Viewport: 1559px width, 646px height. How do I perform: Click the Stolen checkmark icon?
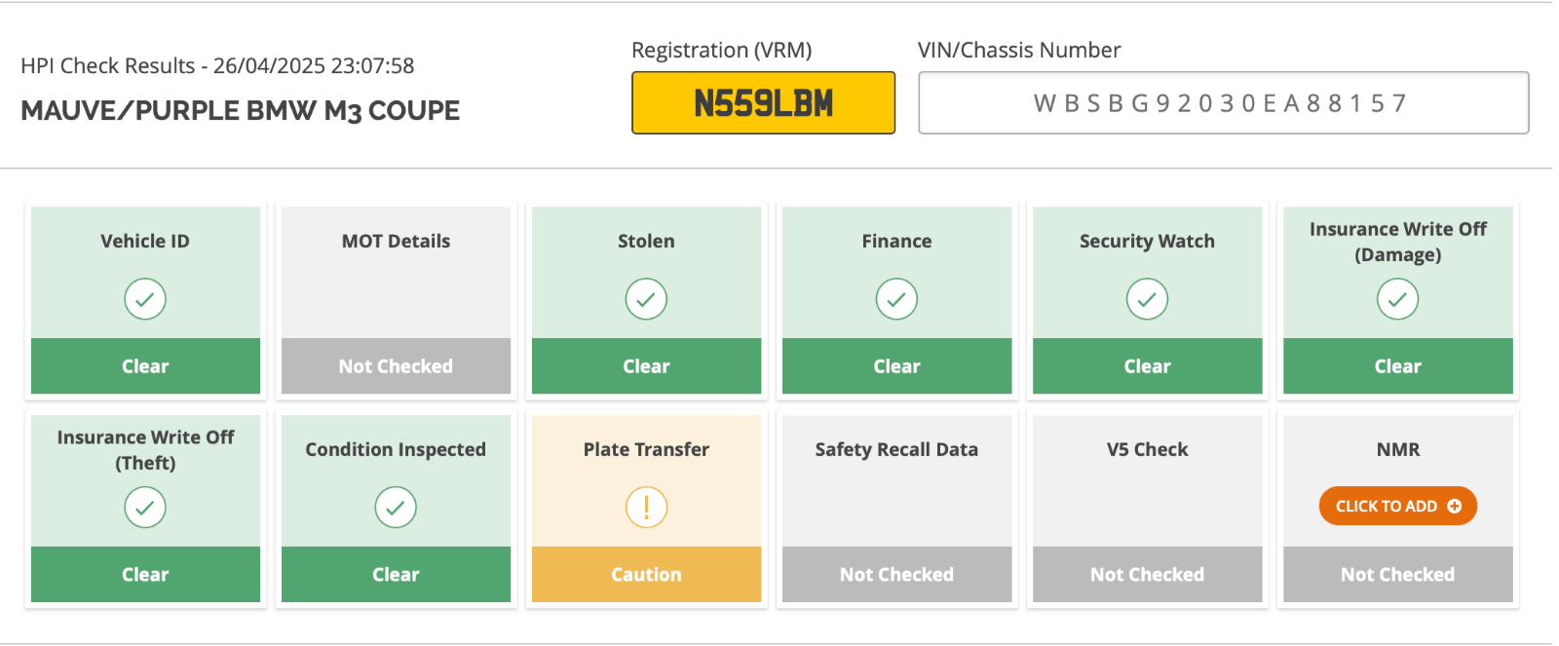[x=646, y=299]
